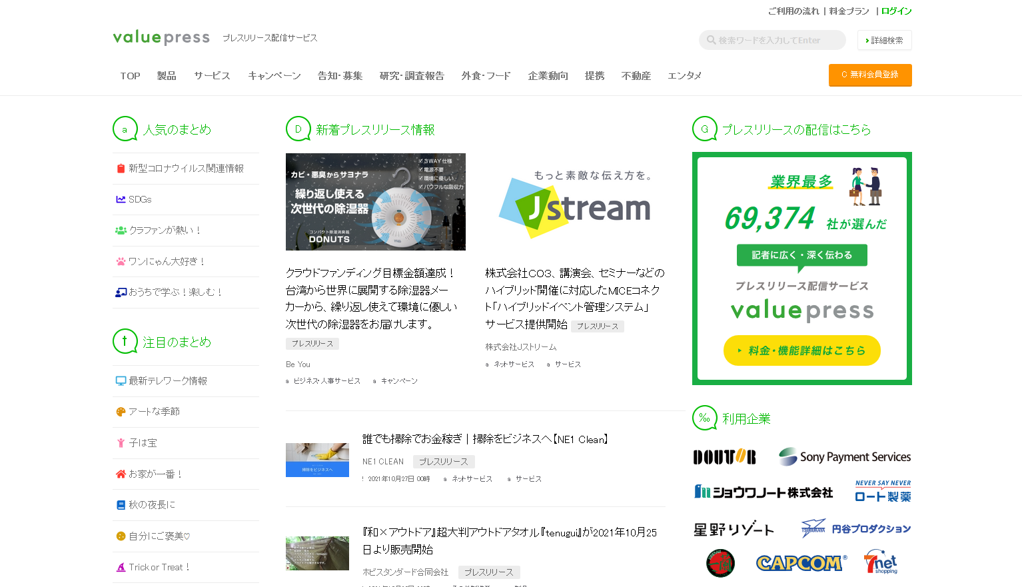Click the people icon beside クラファンが熱い！
The image size is (1022, 587).
(x=121, y=231)
